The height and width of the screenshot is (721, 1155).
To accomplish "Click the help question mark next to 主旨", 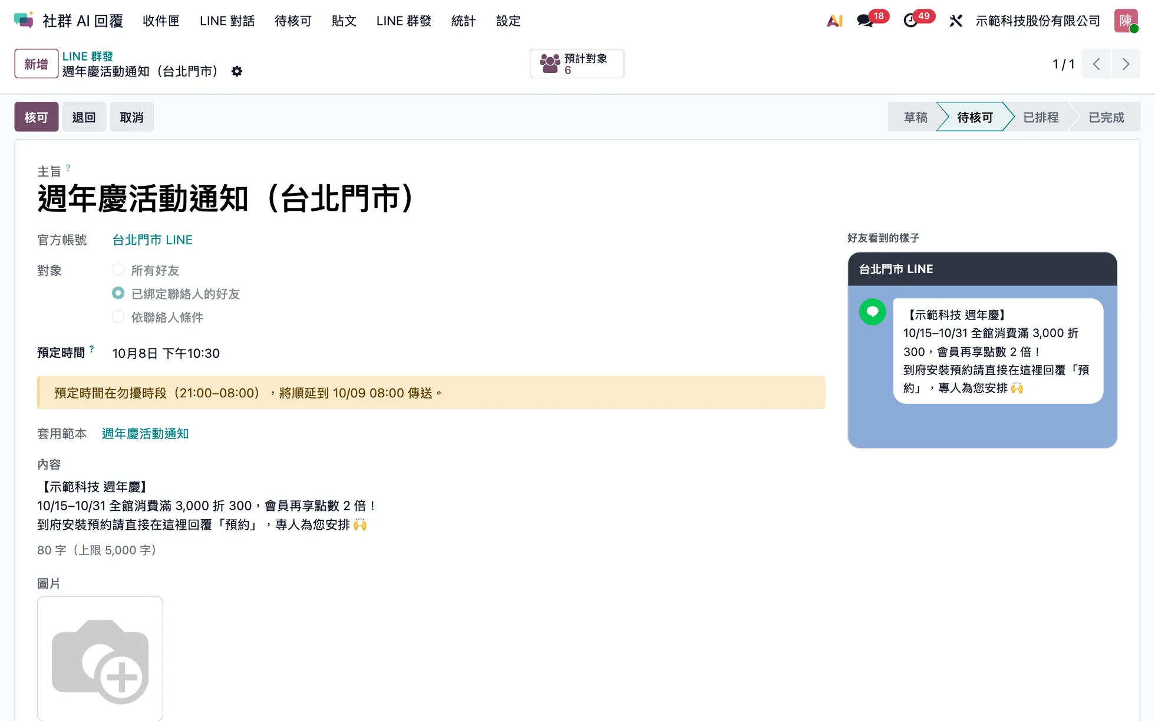I will pyautogui.click(x=68, y=168).
